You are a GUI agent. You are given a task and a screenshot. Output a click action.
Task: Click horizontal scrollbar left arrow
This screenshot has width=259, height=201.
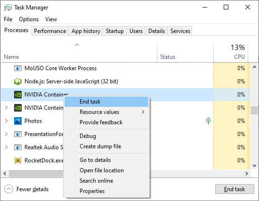(x=5, y=173)
